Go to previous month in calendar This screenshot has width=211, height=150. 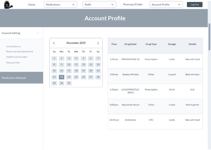pyautogui.click(x=54, y=43)
